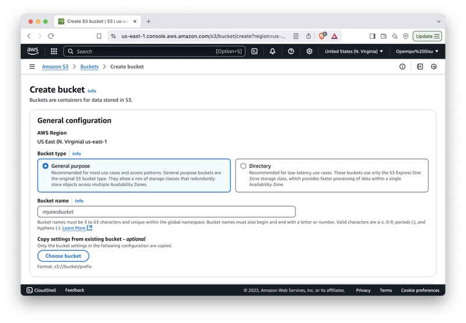The width and height of the screenshot is (466, 323).
Task: Focus the Bucket name input field
Action: pos(167,212)
